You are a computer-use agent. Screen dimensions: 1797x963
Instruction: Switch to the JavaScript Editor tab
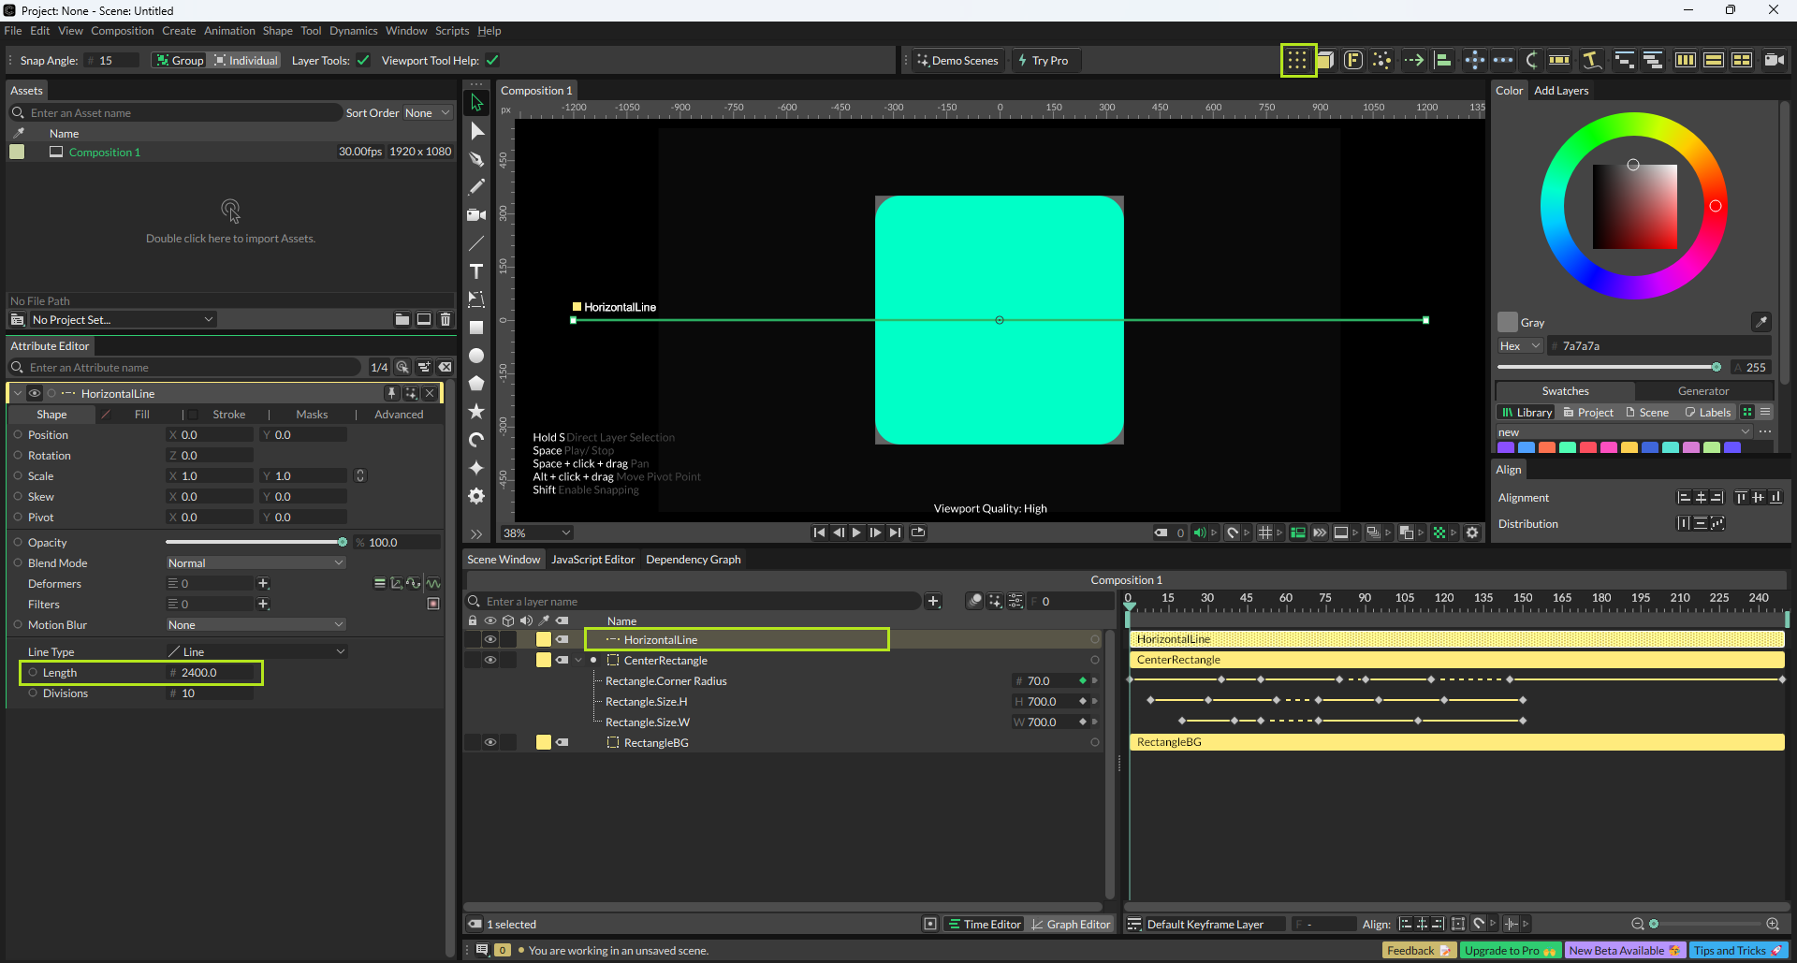coord(592,560)
